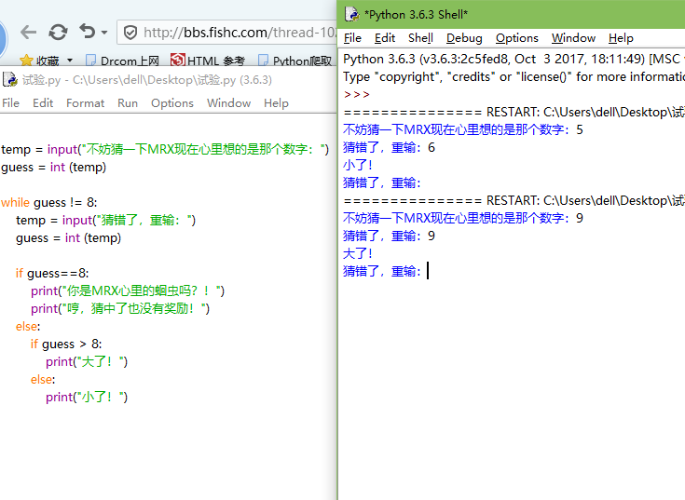The image size is (685, 500).
Task: Click the browser undo/restore page icon
Action: coord(87,33)
